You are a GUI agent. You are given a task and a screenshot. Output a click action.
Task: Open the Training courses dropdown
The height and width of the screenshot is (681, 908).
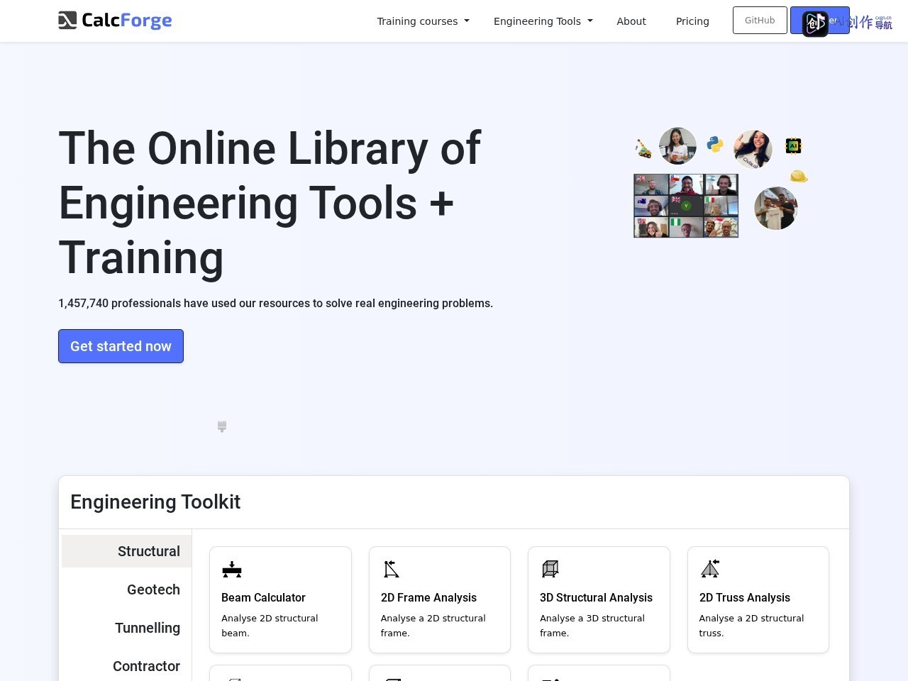coord(423,21)
